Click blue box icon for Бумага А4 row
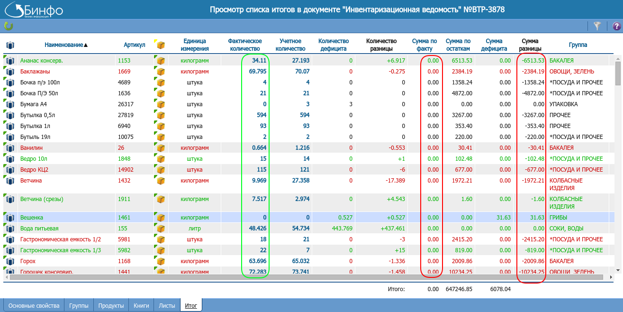The width and height of the screenshot is (623, 312). tap(10, 104)
